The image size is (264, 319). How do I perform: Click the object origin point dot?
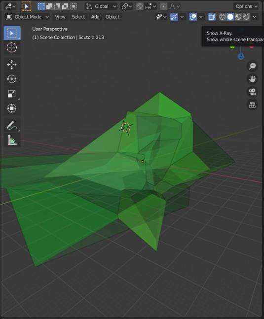143,162
